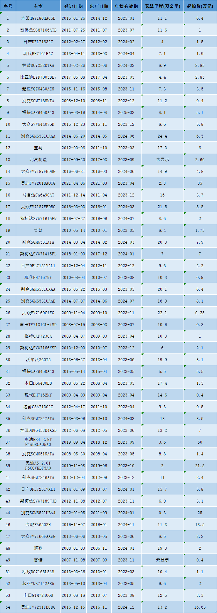Image resolution: width=217 pixels, height=613 pixels.
Task: Click cell 别克SGM6531UAAB
Action: point(38,301)
